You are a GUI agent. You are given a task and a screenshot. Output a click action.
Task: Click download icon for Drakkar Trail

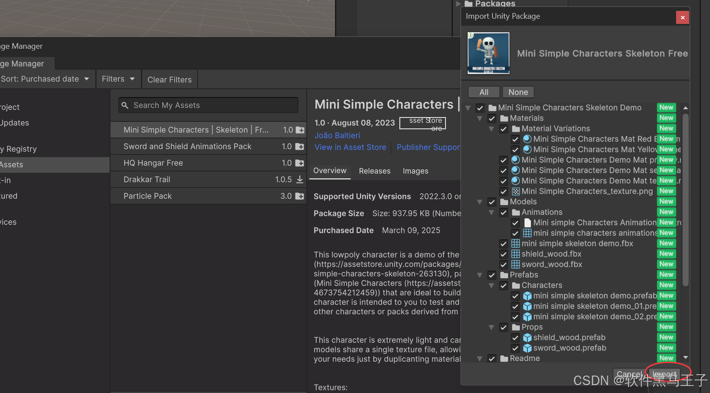300,179
